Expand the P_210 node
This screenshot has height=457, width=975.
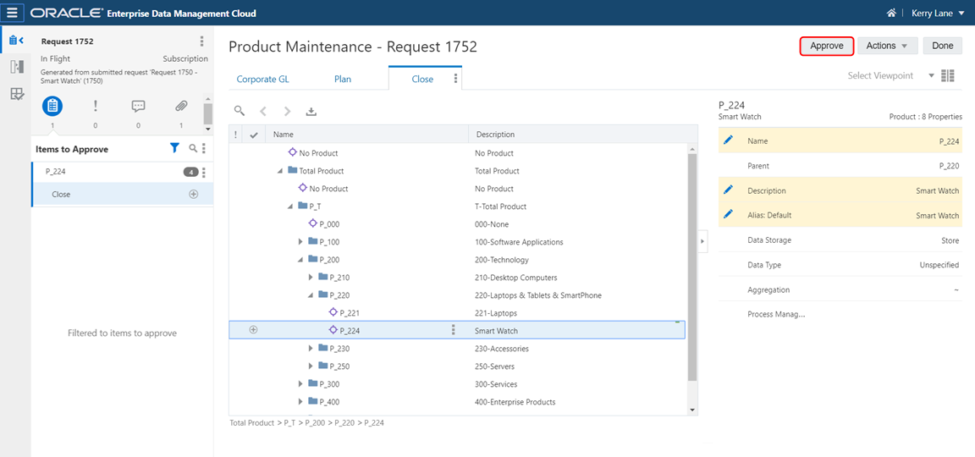coord(311,278)
